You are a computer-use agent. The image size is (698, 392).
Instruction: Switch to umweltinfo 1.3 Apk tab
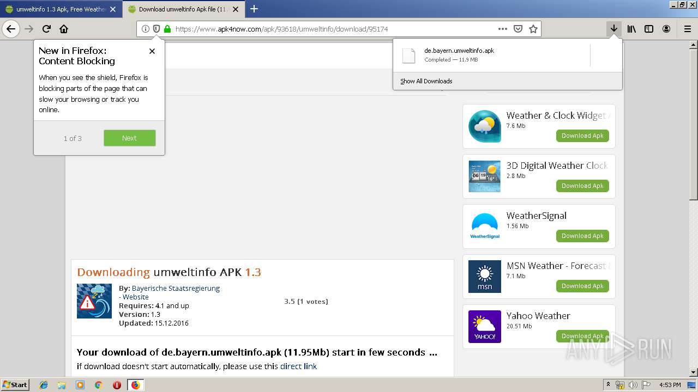pos(61,9)
